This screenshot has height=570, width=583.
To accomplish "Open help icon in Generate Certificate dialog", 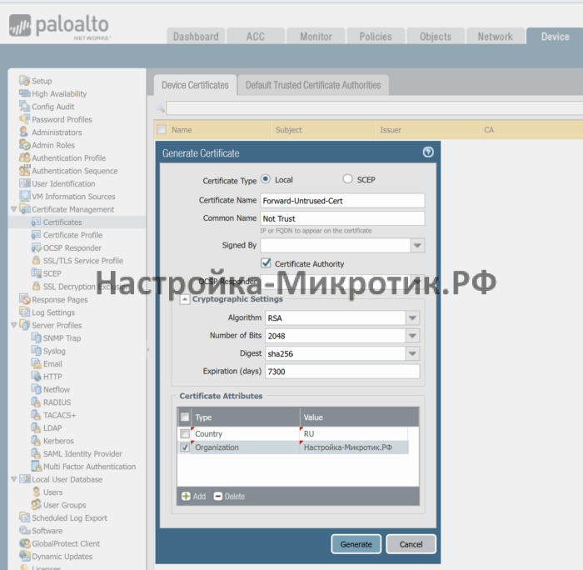I will tap(428, 152).
